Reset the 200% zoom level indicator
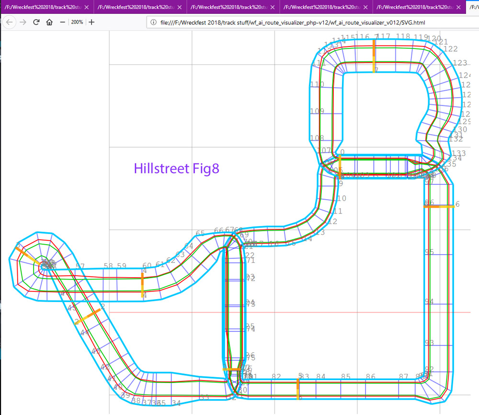 (x=77, y=22)
